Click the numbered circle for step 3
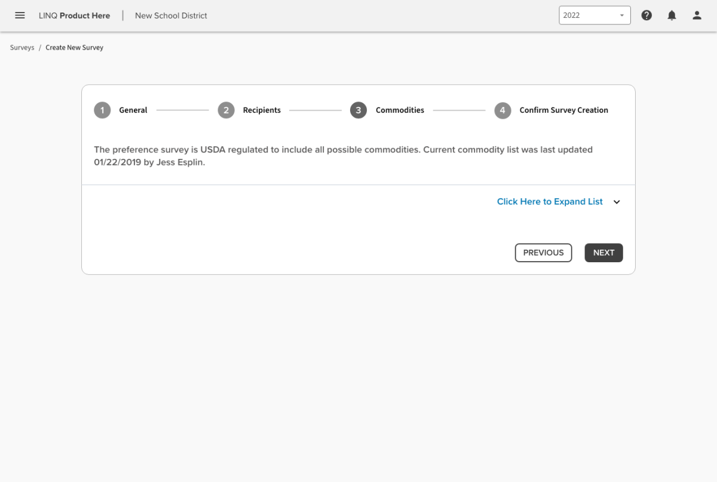Viewport: 717px width, 482px height. coord(358,110)
